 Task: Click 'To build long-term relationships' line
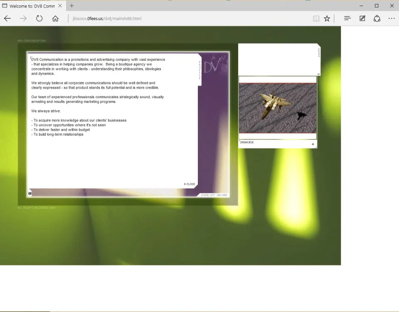(57, 134)
